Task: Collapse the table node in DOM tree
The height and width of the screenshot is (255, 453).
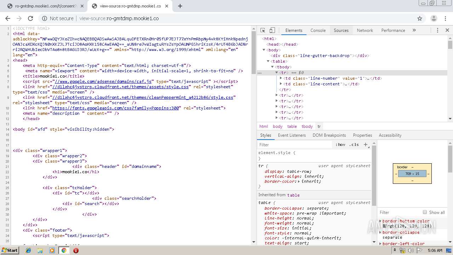Action: tap(268, 61)
